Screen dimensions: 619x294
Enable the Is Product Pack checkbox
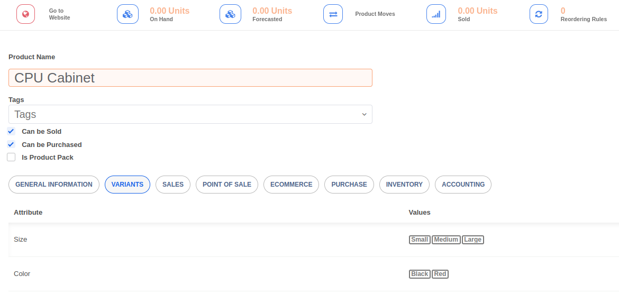(11, 157)
